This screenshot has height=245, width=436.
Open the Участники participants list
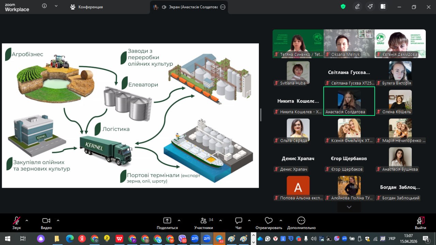tap(204, 220)
